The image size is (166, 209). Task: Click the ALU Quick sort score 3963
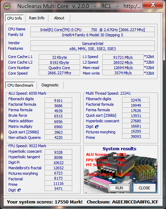tap(58, 132)
